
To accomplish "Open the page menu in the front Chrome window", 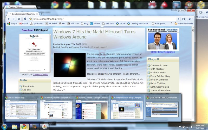I will [184, 19].
